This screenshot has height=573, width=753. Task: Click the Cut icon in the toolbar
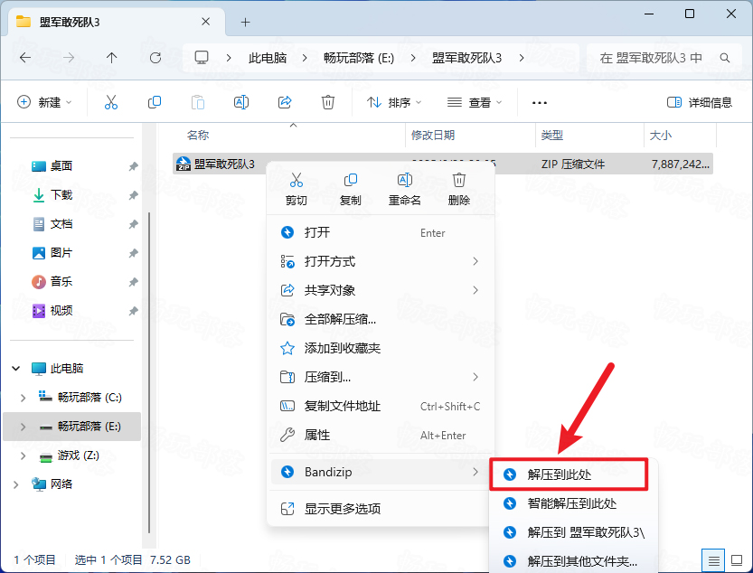click(x=111, y=102)
